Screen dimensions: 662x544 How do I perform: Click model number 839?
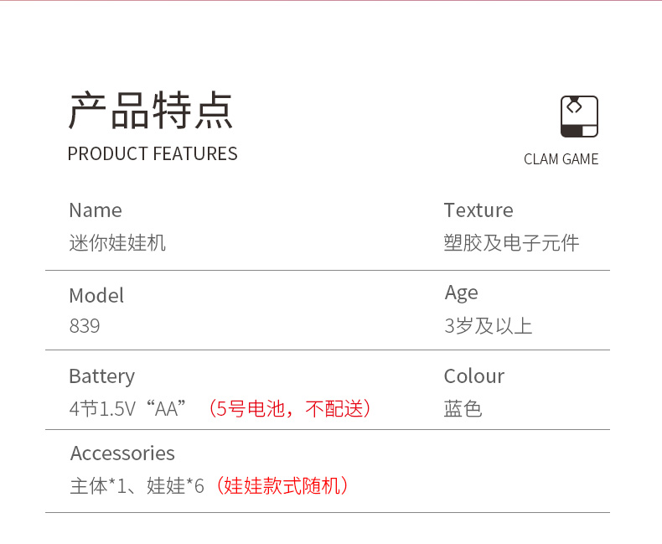[85, 326]
